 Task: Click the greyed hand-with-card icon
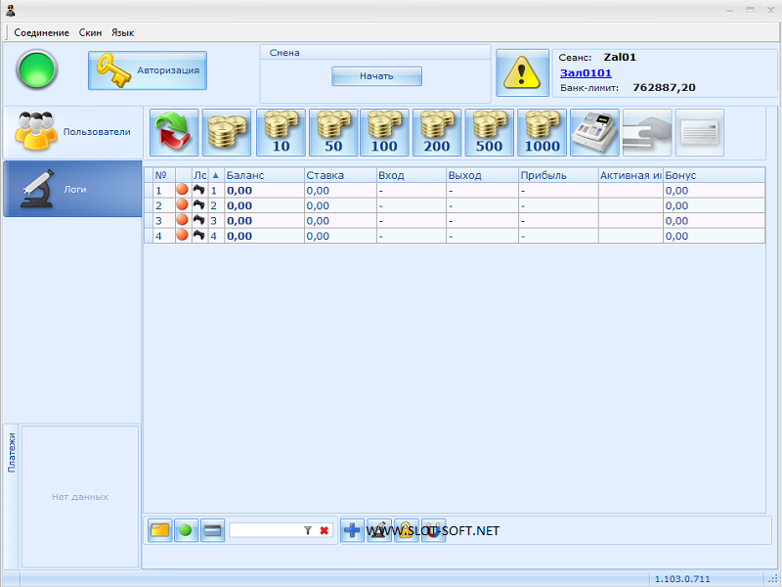(647, 132)
